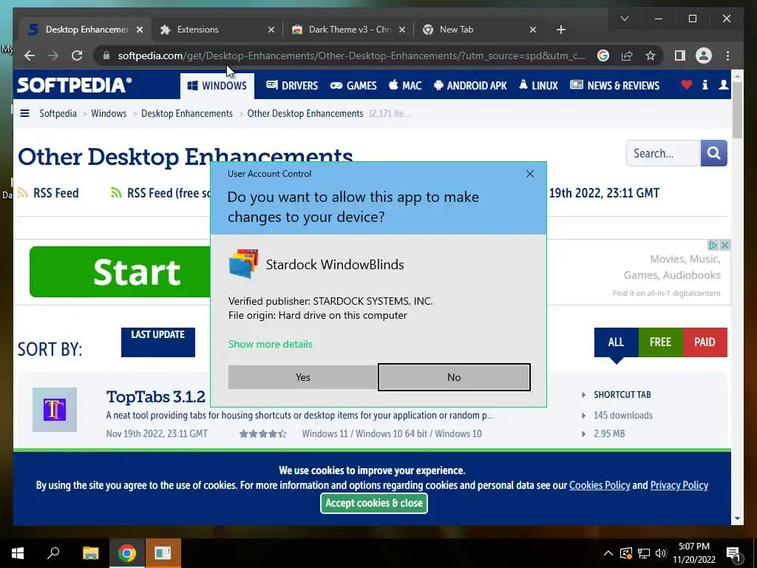Click No in User Account Control dialog
757x568 pixels.
454,377
